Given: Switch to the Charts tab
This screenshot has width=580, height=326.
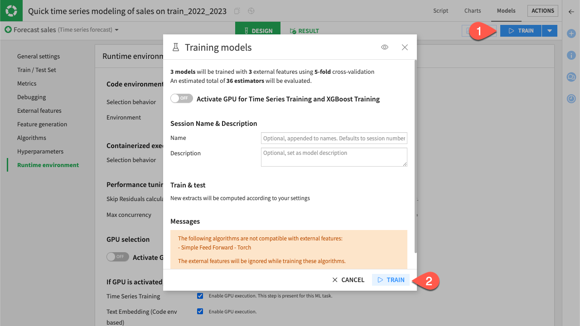Looking at the screenshot, I should pyautogui.click(x=472, y=10).
